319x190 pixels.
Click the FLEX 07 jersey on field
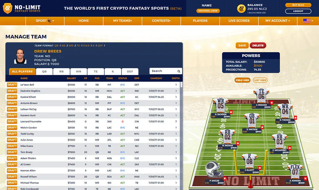tap(295, 172)
